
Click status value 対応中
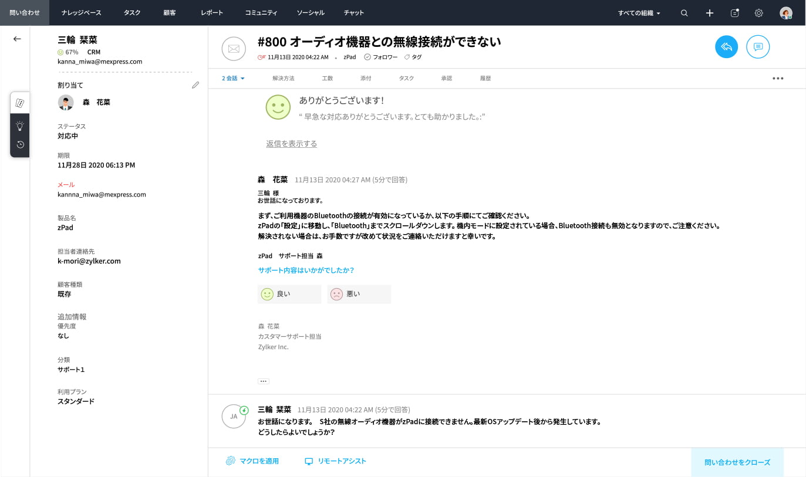pos(68,136)
